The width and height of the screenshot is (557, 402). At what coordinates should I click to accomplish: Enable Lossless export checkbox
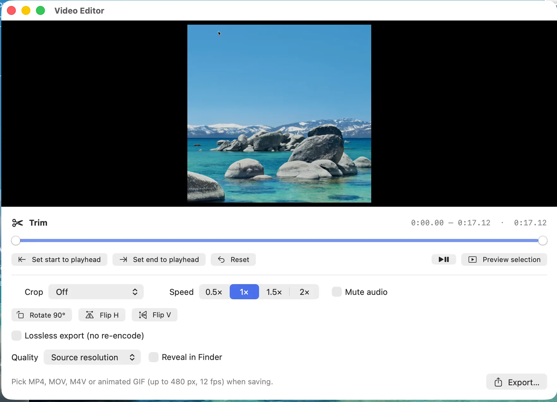pyautogui.click(x=16, y=336)
